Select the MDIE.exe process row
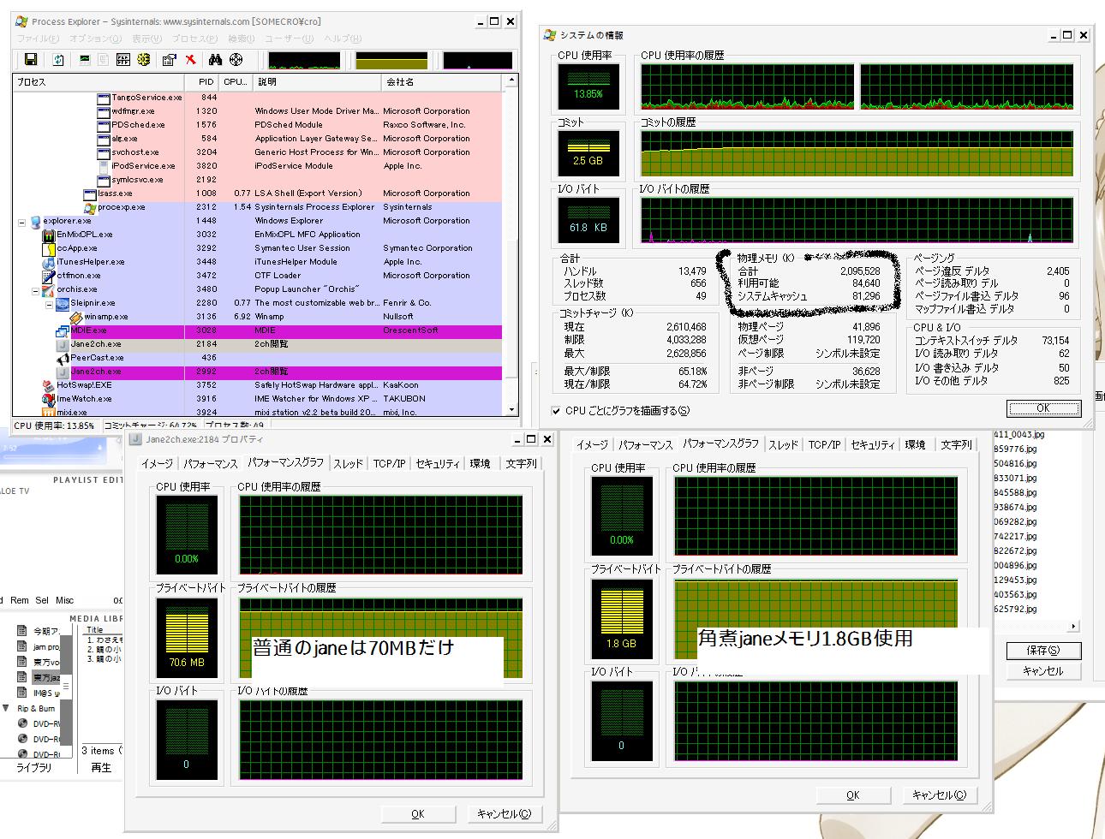This screenshot has width=1105, height=839. point(259,330)
